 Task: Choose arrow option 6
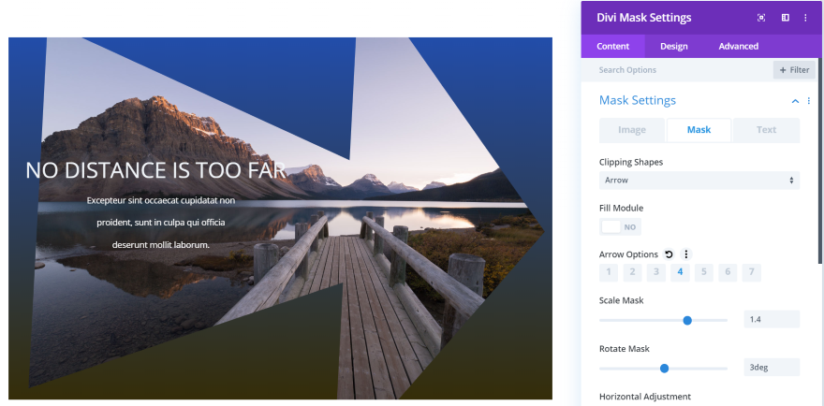(x=728, y=272)
